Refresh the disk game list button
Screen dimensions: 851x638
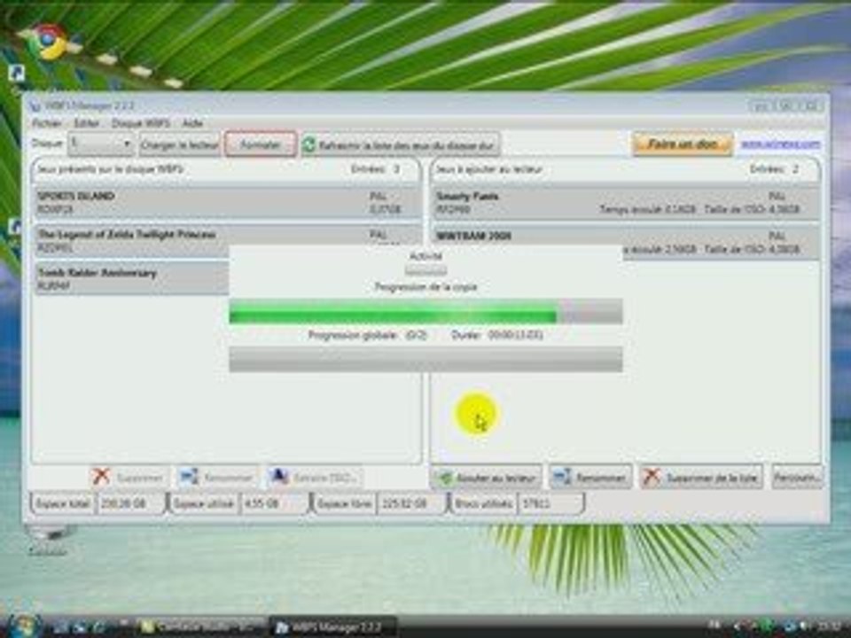pyautogui.click(x=401, y=144)
